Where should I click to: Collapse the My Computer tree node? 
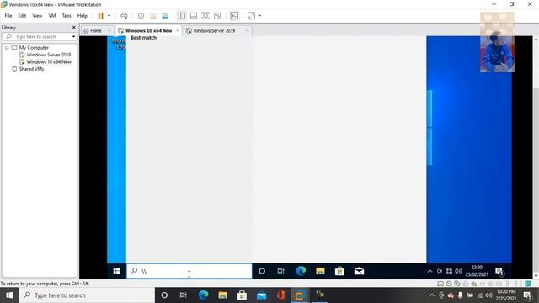(x=7, y=48)
